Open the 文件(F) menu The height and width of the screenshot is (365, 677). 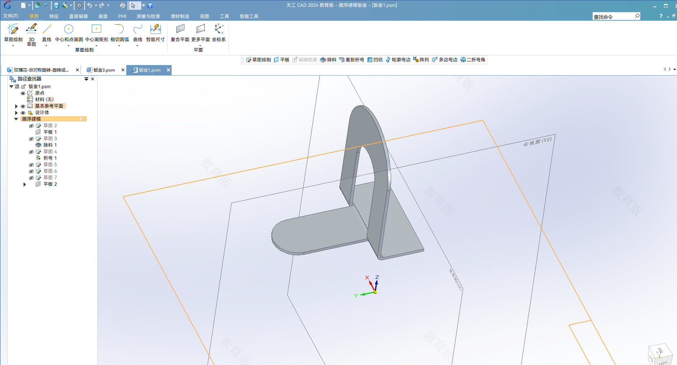click(10, 16)
